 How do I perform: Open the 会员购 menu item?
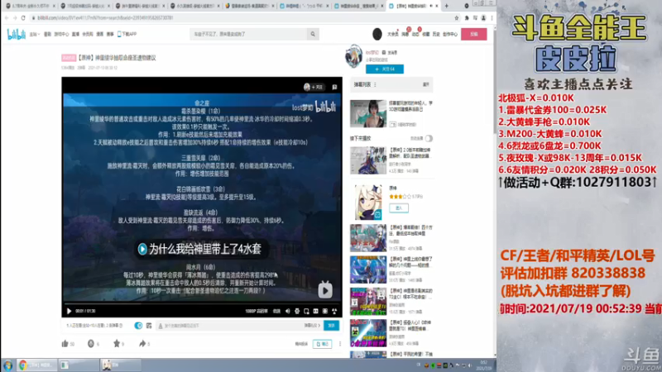coord(88,34)
